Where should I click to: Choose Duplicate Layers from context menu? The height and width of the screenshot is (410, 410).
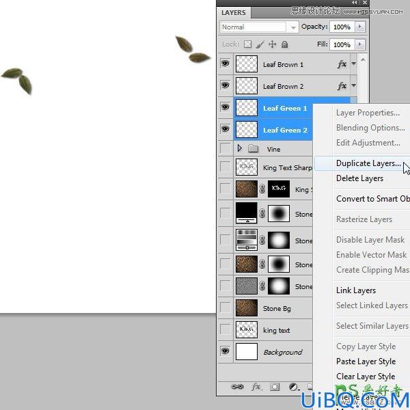pos(368,163)
